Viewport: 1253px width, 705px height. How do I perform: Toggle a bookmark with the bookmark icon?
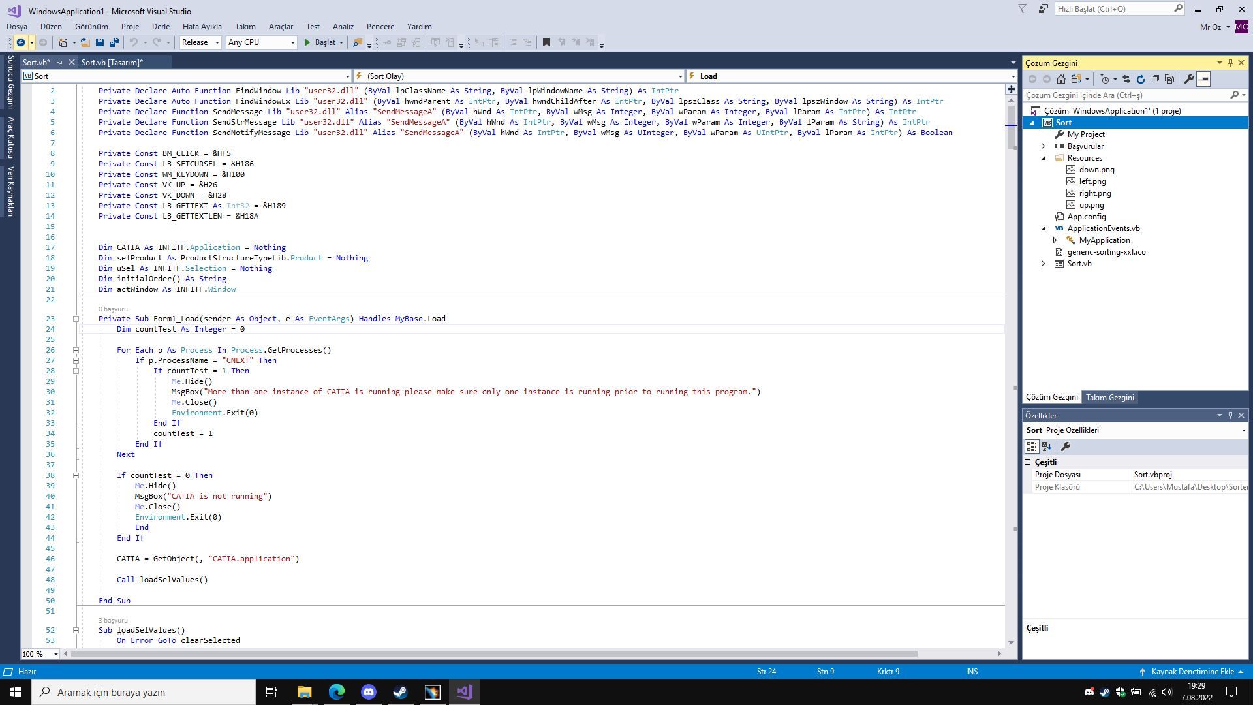click(546, 42)
